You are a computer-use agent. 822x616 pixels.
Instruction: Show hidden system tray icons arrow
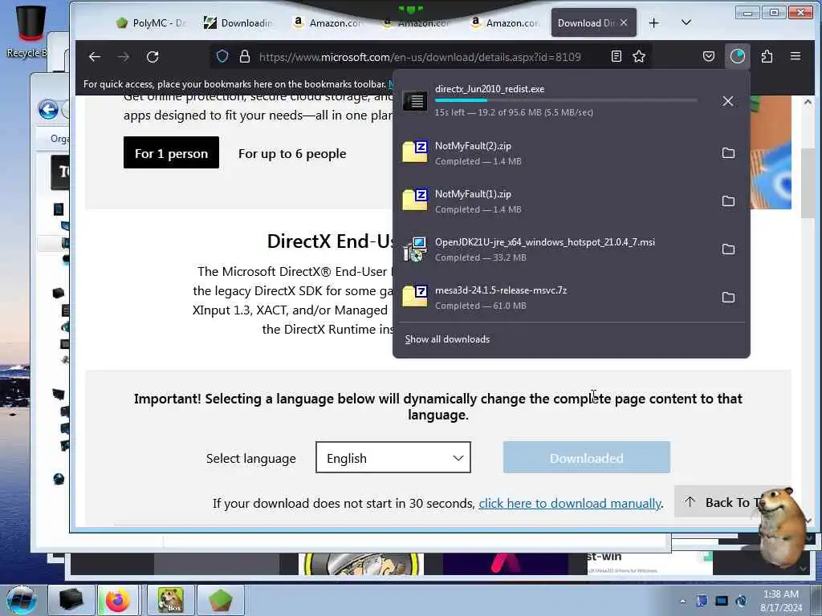tap(682, 601)
